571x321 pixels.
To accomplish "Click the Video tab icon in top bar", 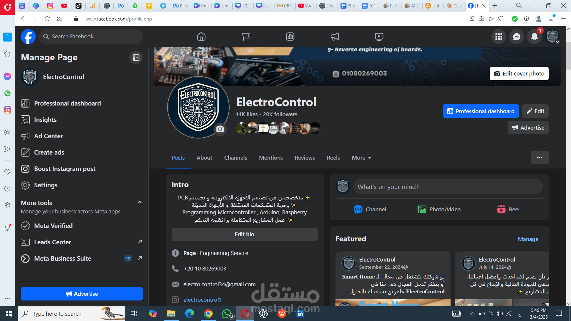I will pyautogui.click(x=379, y=37).
